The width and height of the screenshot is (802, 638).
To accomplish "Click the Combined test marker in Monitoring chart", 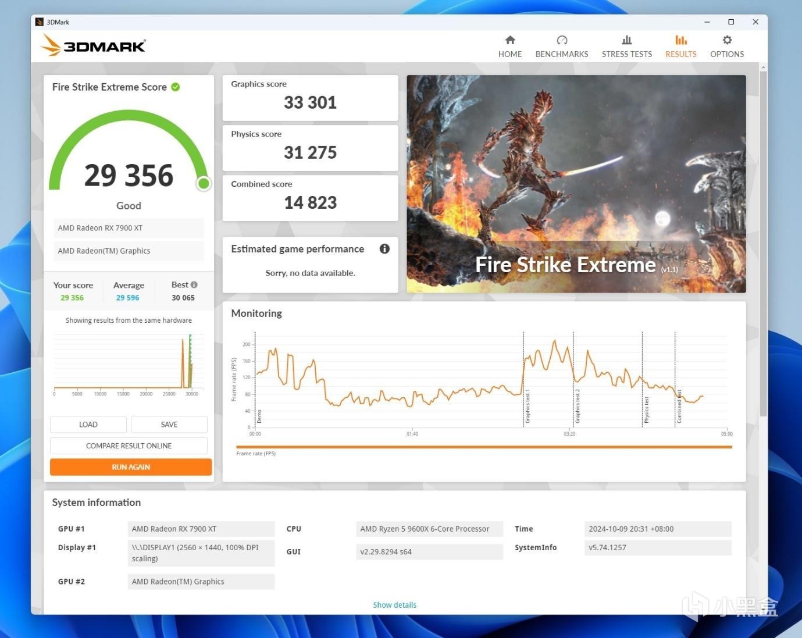I will (x=679, y=407).
